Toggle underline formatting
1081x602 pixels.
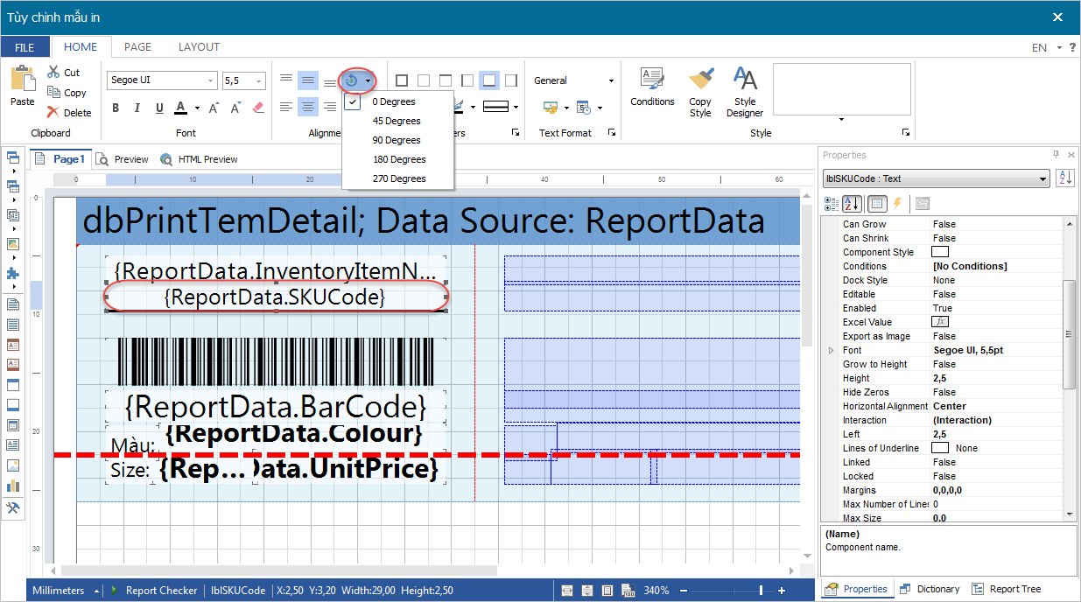point(159,108)
